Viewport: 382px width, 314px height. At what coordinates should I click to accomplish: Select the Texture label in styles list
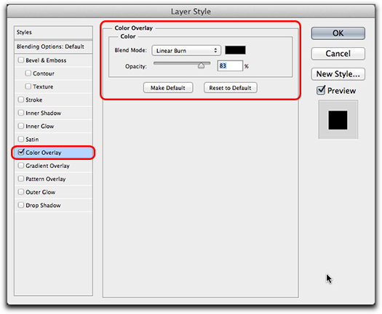coord(43,86)
